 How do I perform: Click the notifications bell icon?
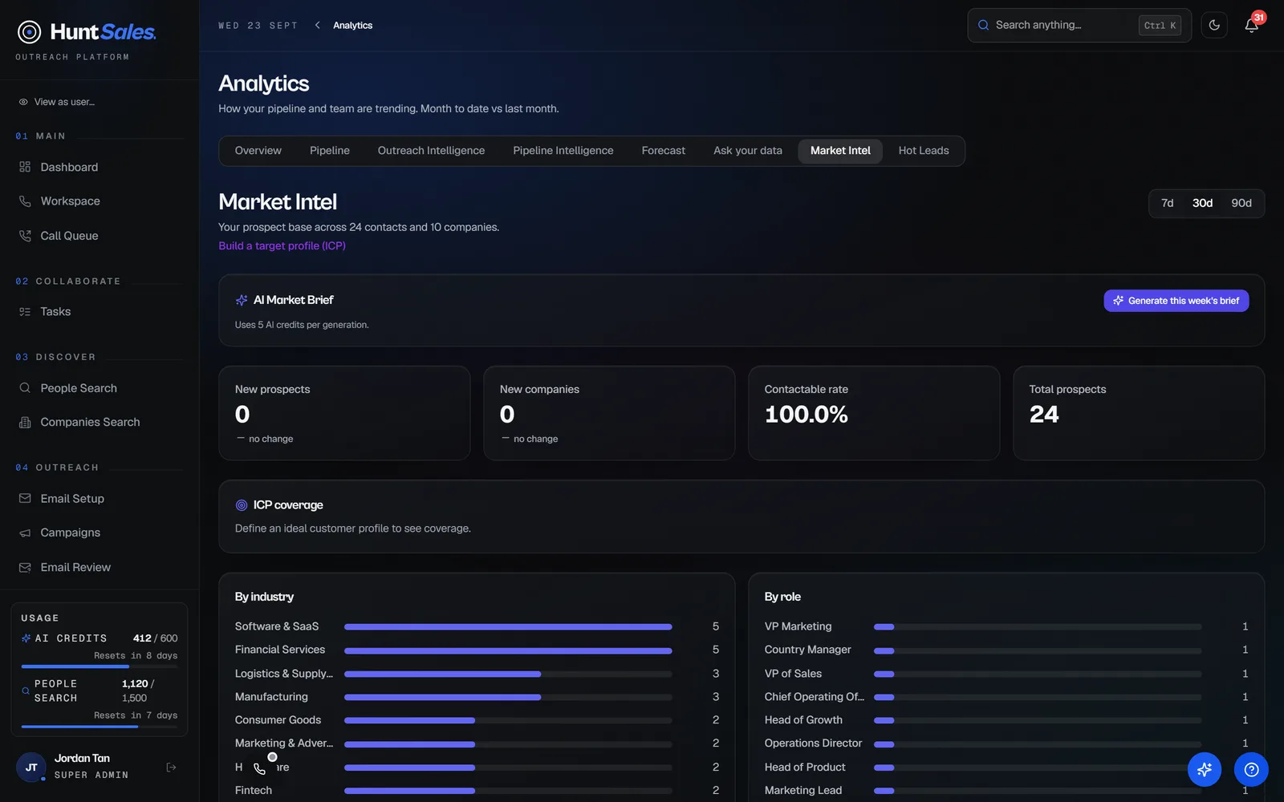pyautogui.click(x=1251, y=26)
